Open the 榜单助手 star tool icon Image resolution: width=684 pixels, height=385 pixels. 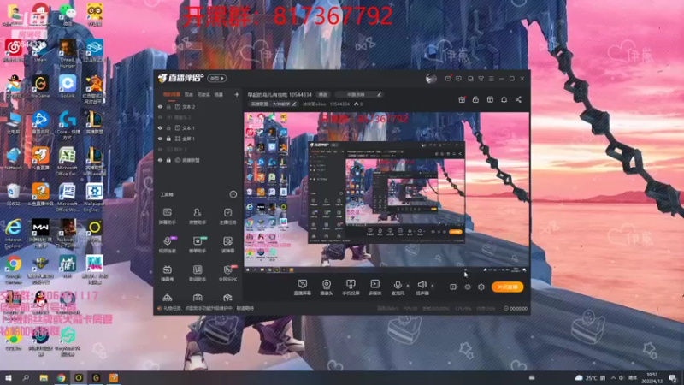click(x=198, y=245)
